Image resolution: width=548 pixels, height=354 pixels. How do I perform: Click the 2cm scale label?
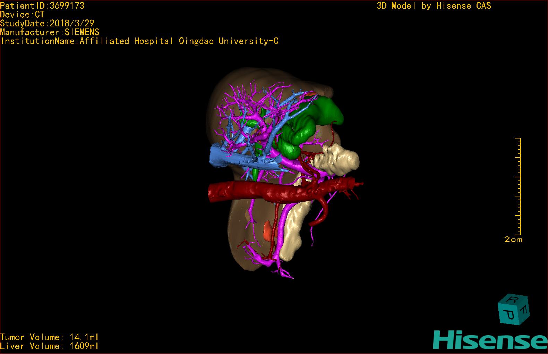(x=513, y=239)
